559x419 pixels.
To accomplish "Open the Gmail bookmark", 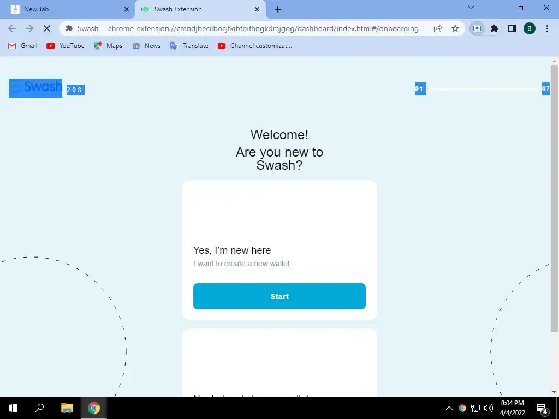I will (x=22, y=46).
